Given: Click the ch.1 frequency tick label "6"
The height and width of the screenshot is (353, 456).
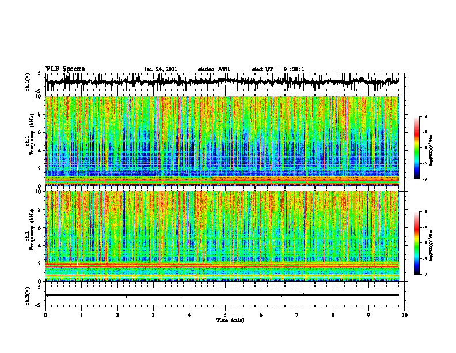Looking at the screenshot, I should click(40, 133).
